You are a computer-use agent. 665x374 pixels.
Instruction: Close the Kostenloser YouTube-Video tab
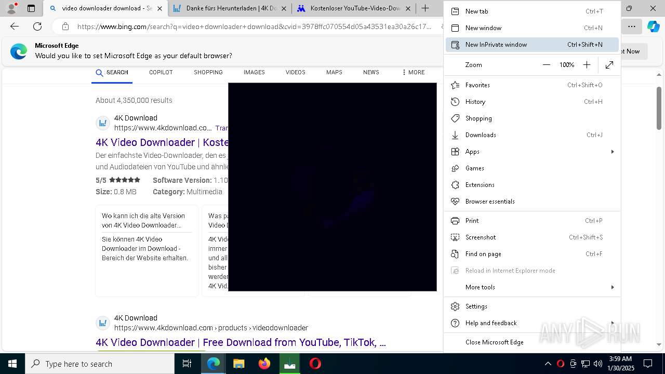(408, 8)
